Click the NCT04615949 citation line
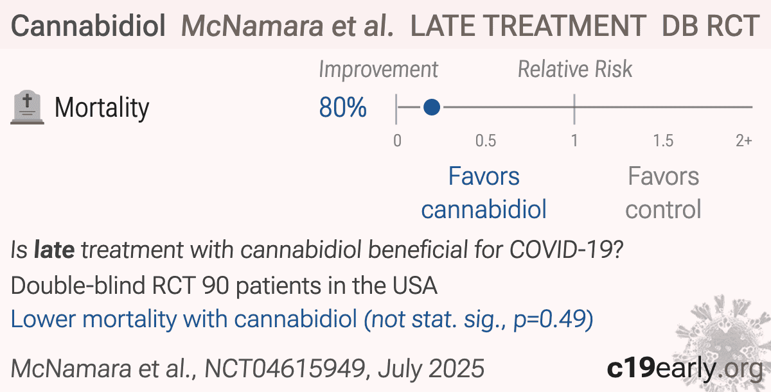The image size is (771, 392). pos(247,368)
